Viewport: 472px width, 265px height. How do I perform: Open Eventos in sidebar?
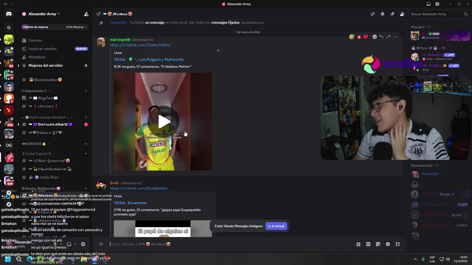click(x=55, y=40)
